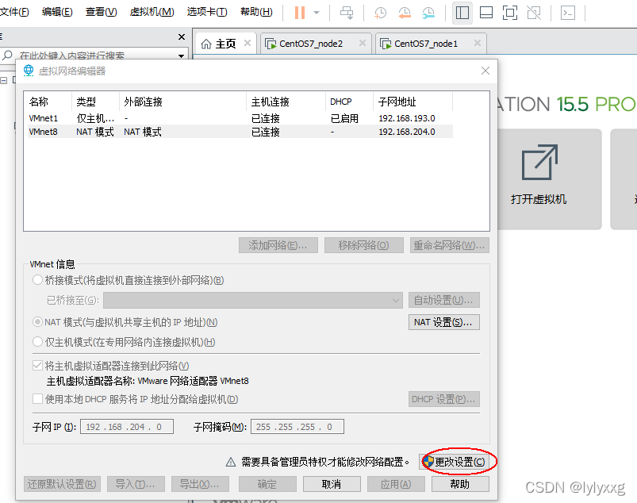This screenshot has height=503, width=637.
Task: Click the 导入(T)... button
Action: 136,484
